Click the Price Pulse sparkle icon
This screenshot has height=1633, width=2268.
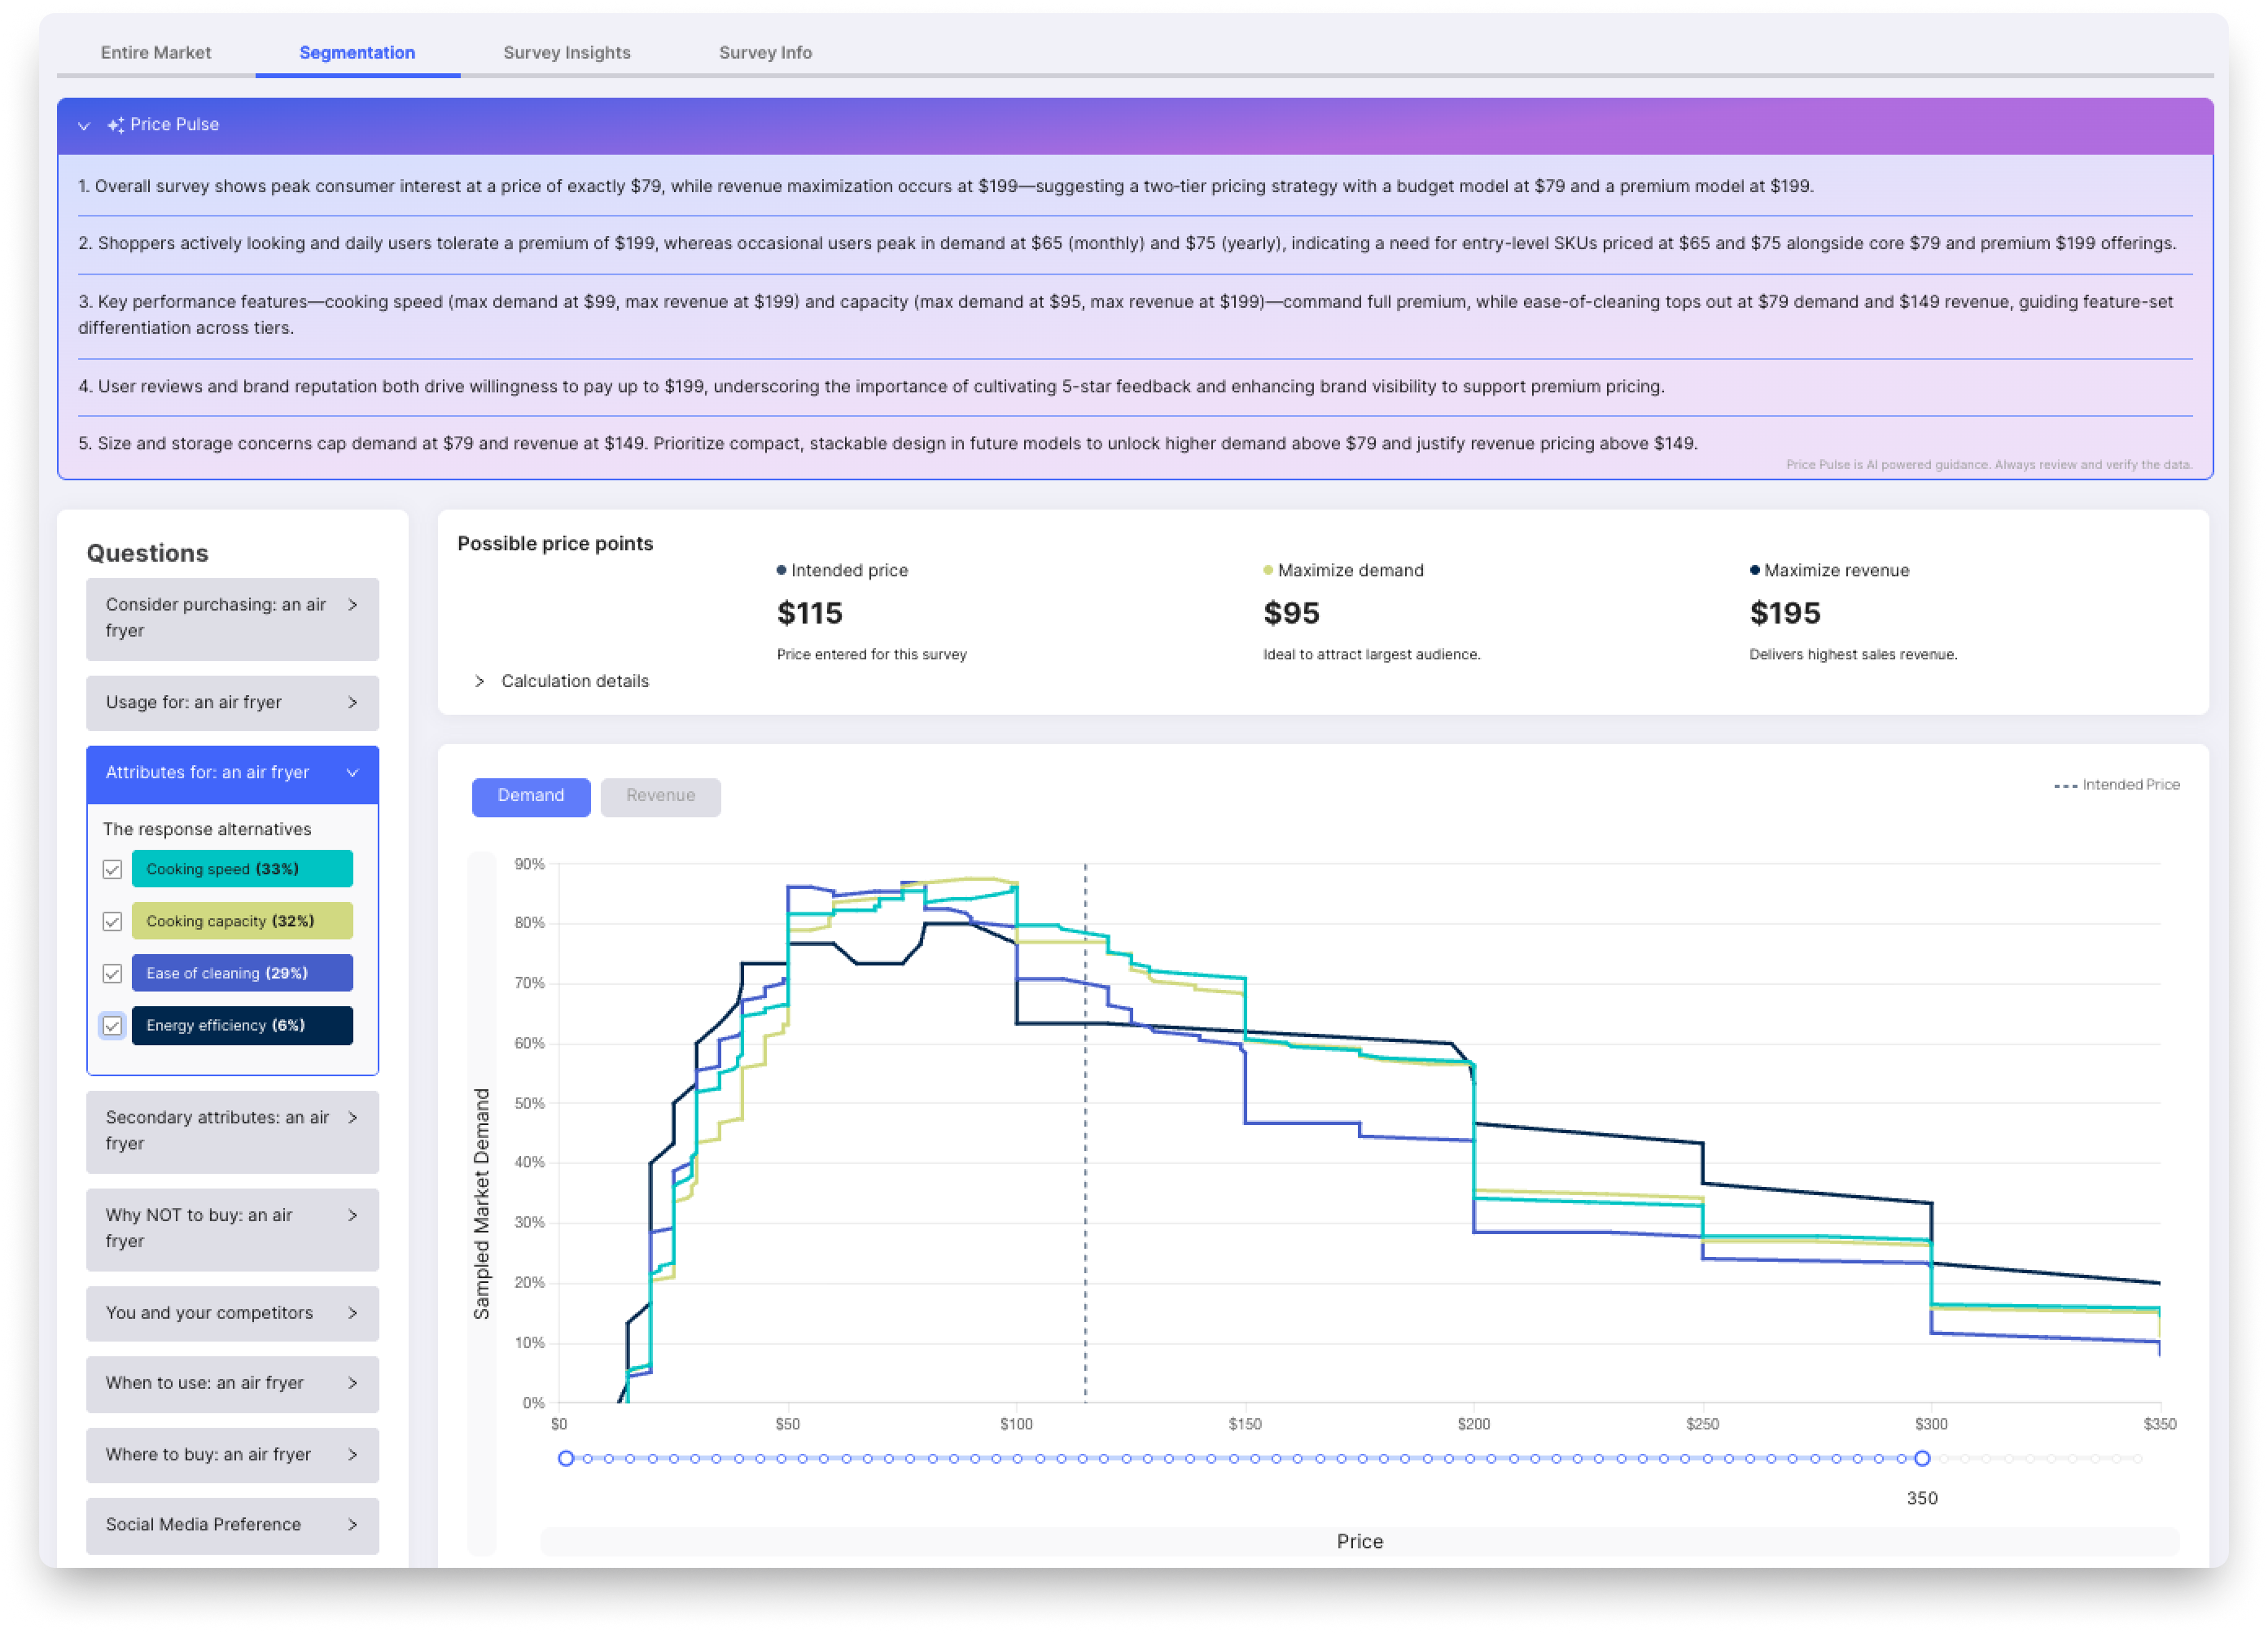tap(116, 125)
